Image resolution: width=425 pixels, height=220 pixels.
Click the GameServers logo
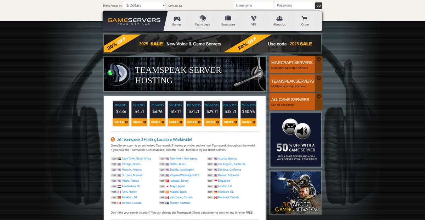coord(134,21)
